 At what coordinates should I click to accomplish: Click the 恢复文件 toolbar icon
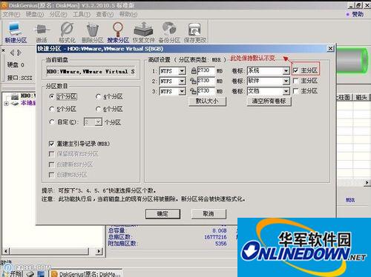143,32
